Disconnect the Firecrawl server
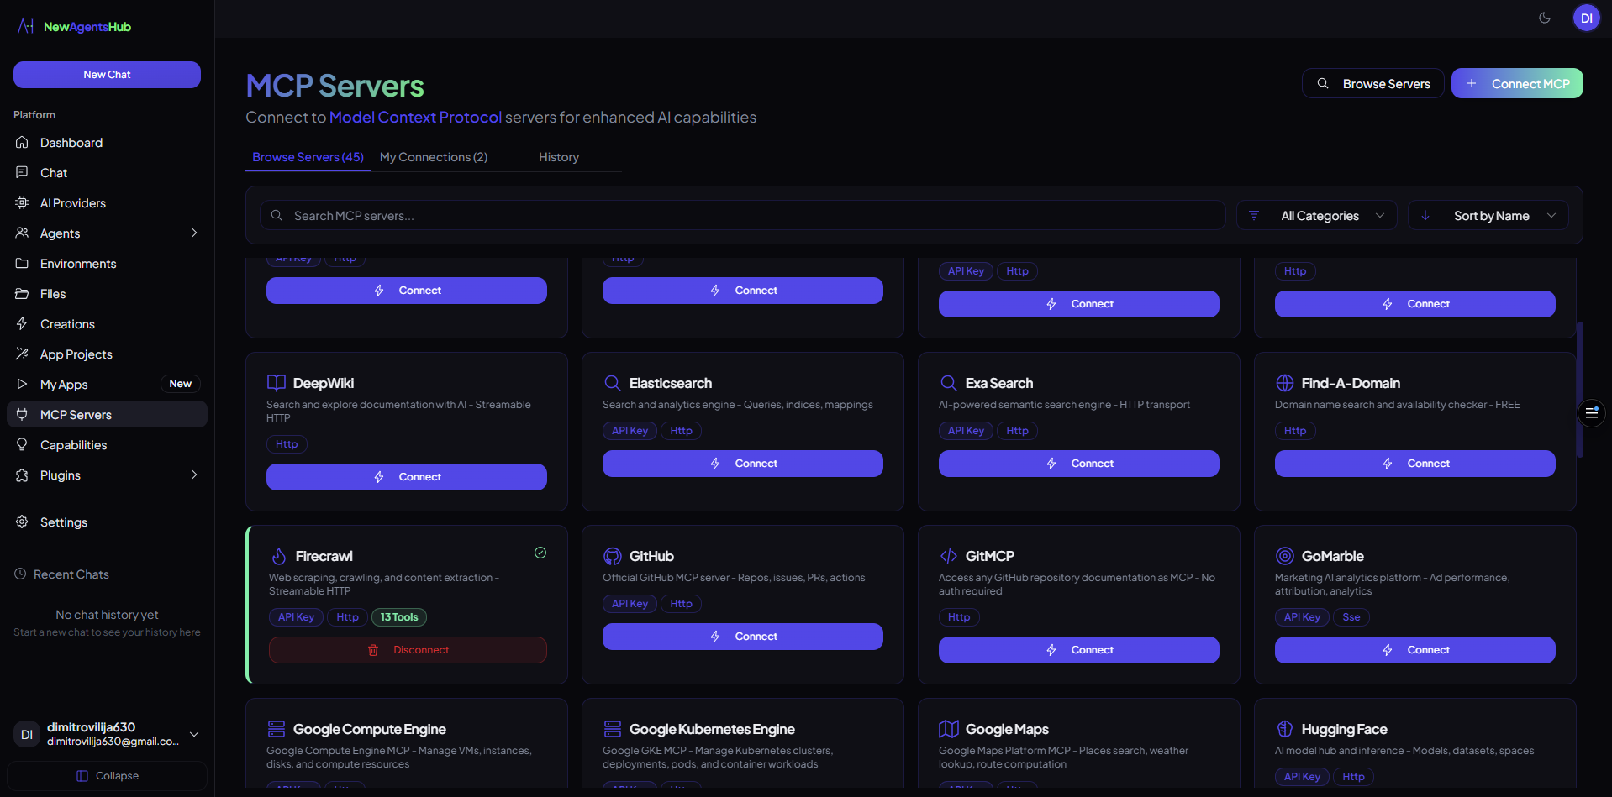 [408, 650]
